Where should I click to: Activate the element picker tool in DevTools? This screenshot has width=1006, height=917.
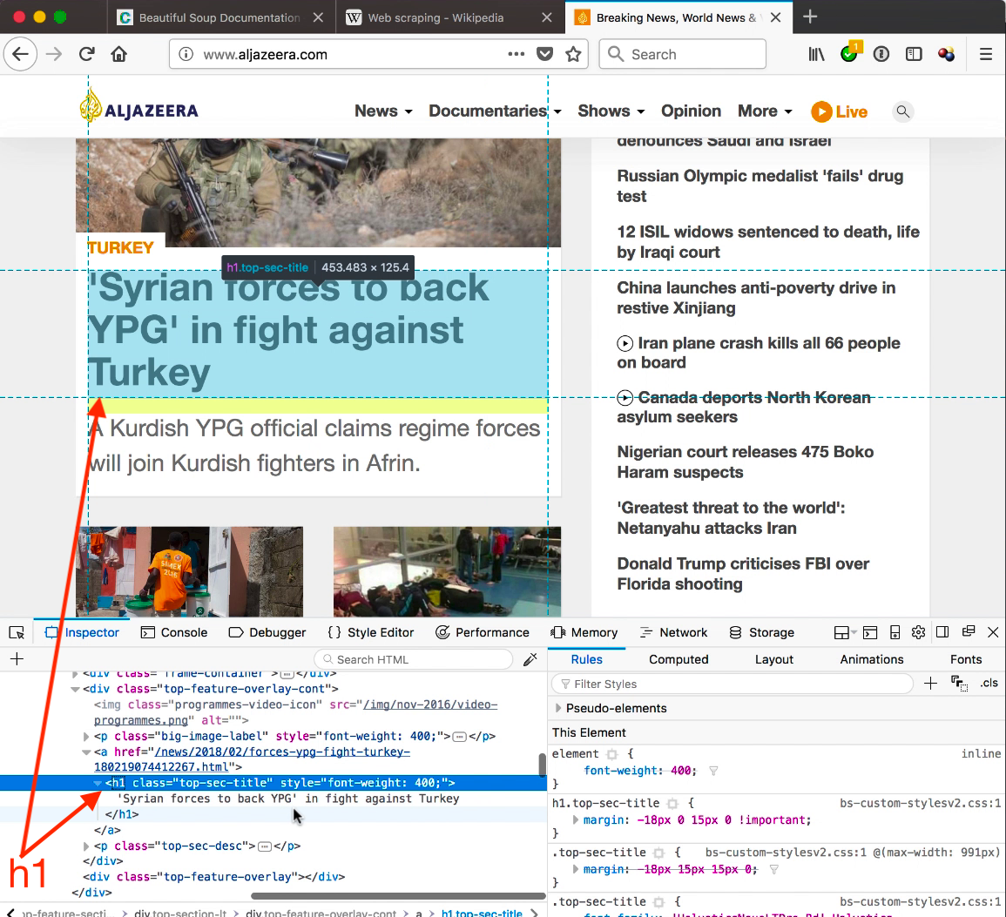pyautogui.click(x=16, y=632)
